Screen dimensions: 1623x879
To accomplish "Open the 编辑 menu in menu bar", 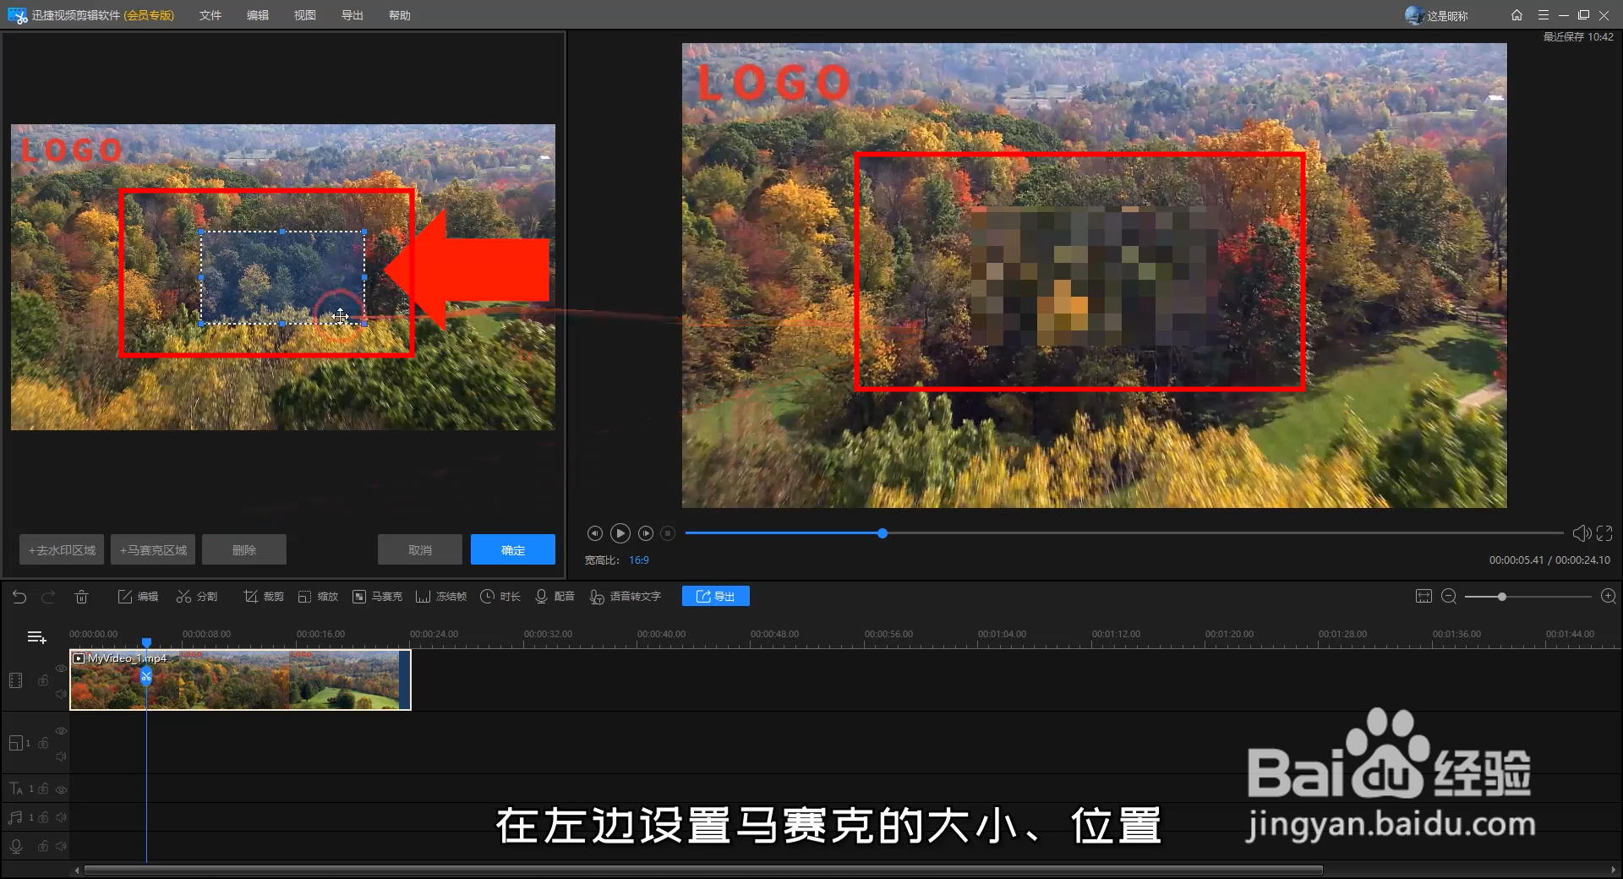I will (x=258, y=15).
